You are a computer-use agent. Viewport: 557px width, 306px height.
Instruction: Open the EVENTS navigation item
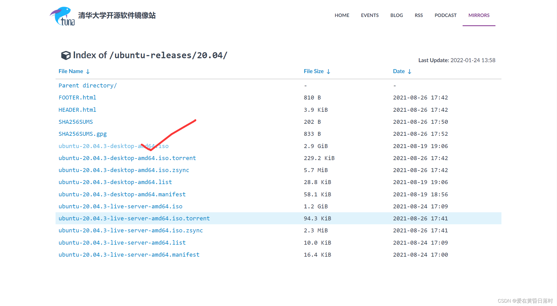[x=370, y=15]
